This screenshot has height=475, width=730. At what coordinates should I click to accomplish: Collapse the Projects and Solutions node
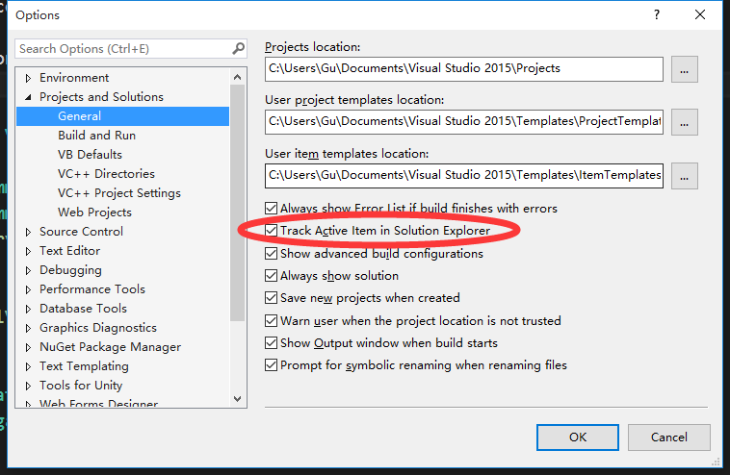pos(28,97)
